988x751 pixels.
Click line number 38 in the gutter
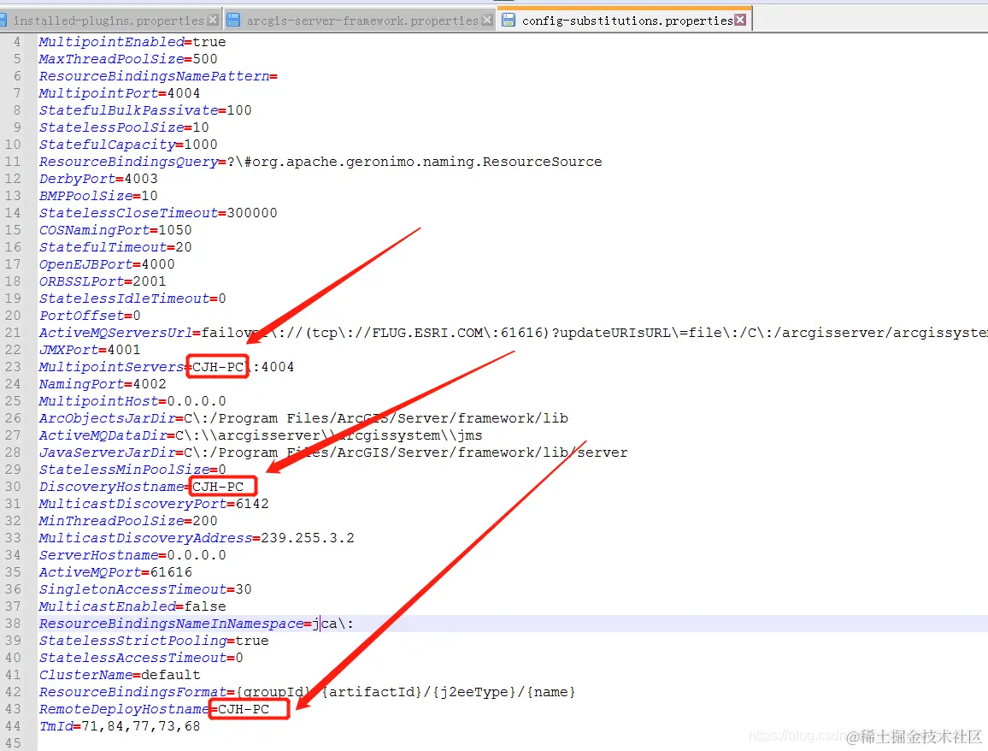click(x=13, y=624)
